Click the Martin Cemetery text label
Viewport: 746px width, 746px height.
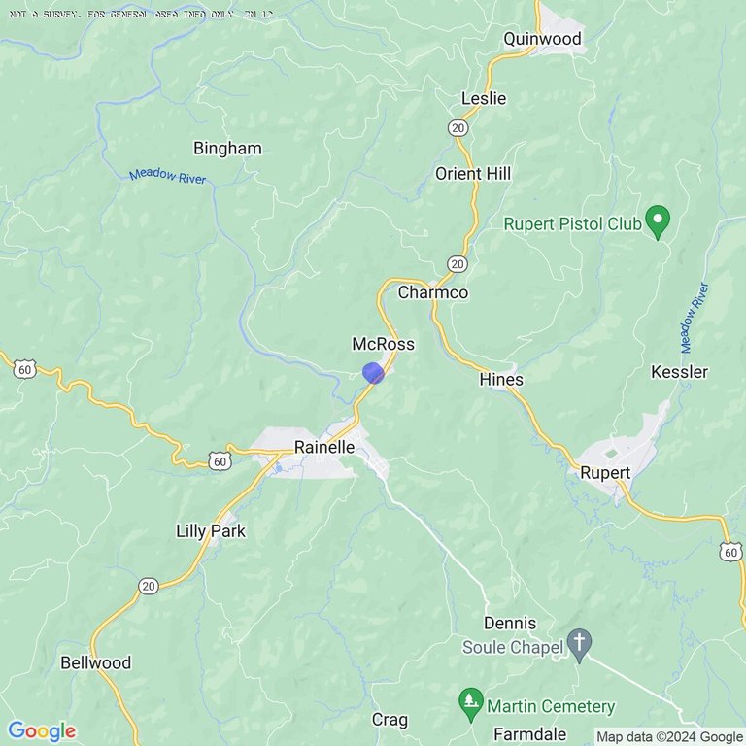(x=551, y=706)
